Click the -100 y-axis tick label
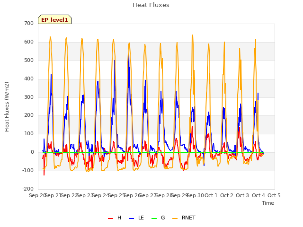 tap(28, 170)
